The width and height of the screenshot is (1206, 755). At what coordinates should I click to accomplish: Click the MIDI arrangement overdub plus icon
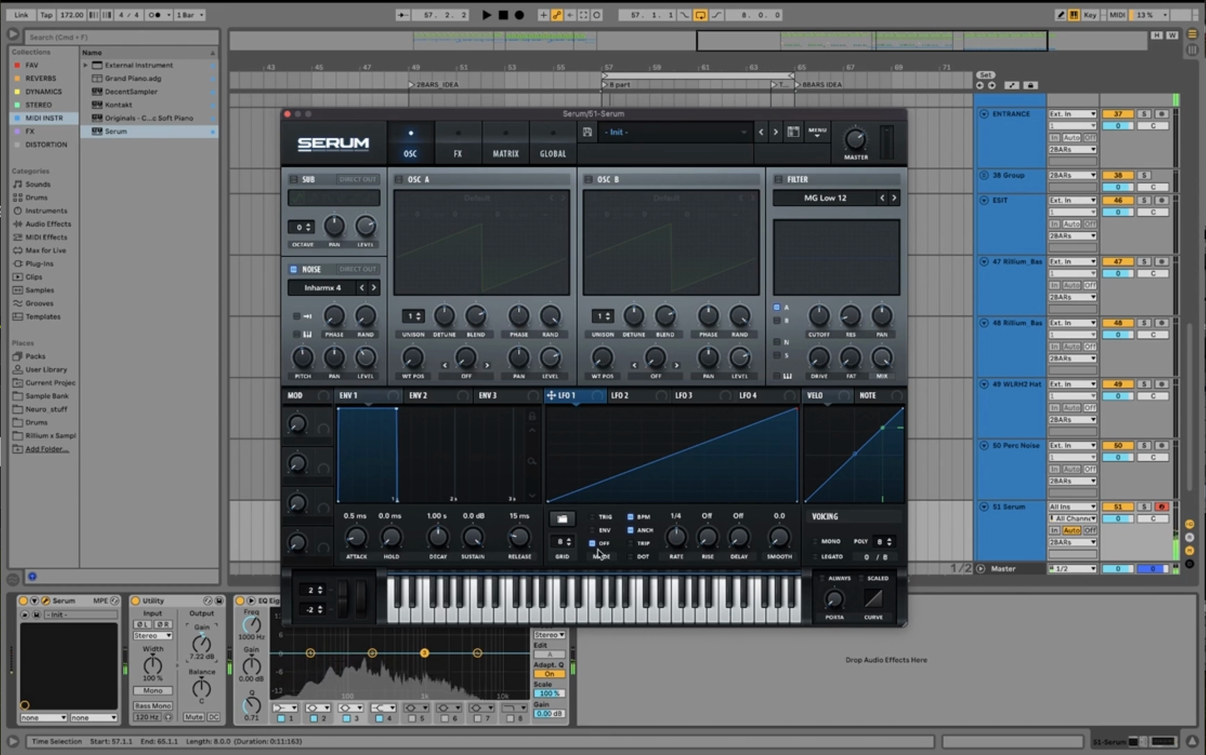point(543,15)
